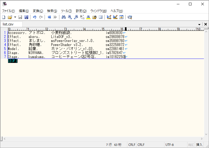Create a new file with the toolbar icon
The height and width of the screenshot is (148, 209).
4,17
